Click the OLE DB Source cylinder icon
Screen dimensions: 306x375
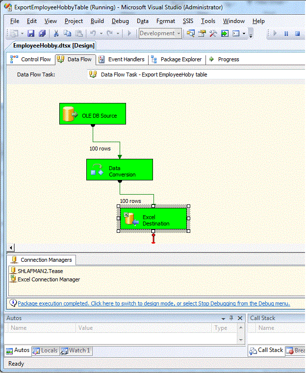70,114
